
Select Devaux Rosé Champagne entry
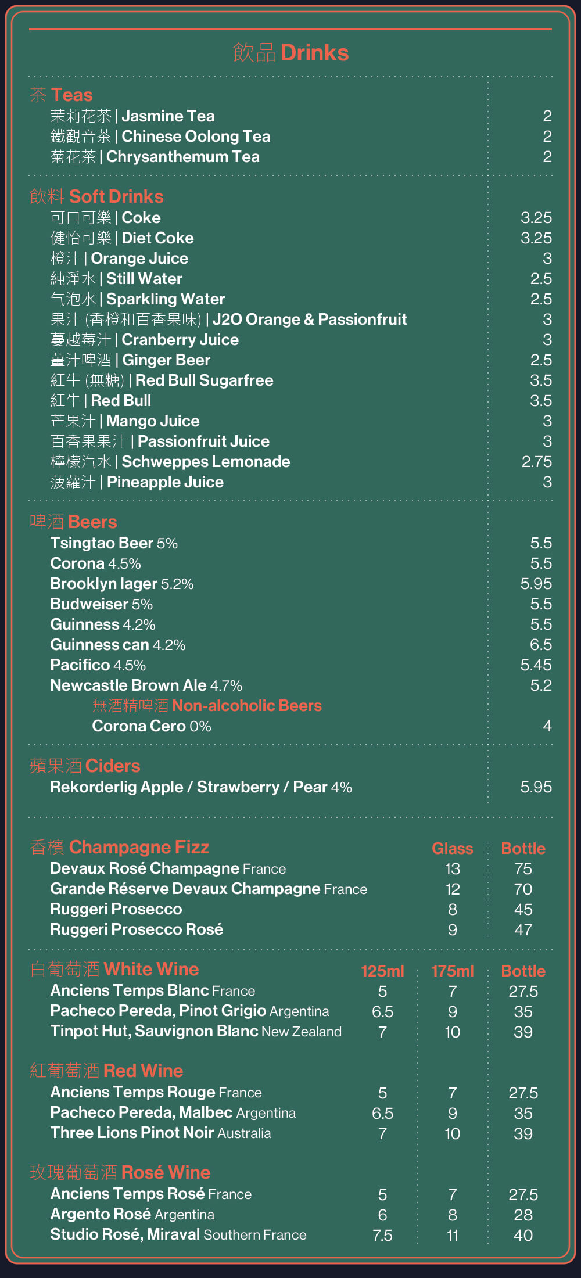tap(168, 868)
